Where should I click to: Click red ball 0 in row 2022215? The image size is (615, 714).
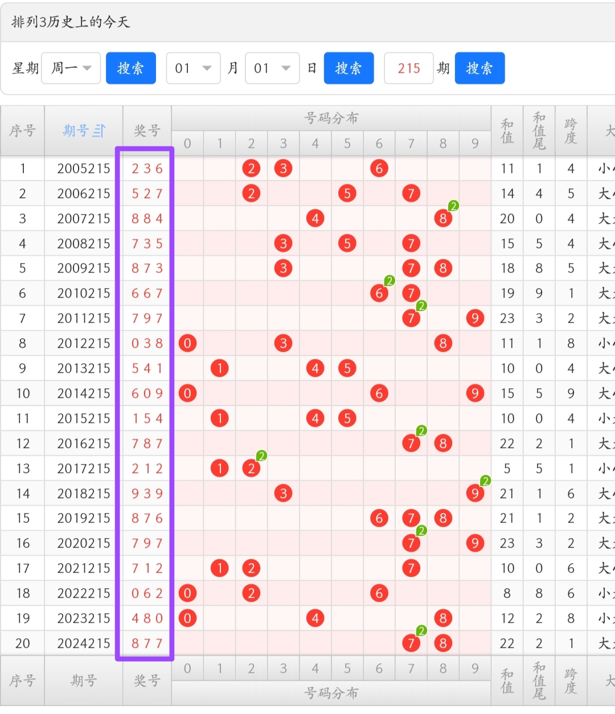click(187, 593)
